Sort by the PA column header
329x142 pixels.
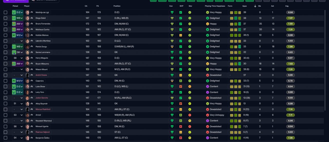coord(97,6)
